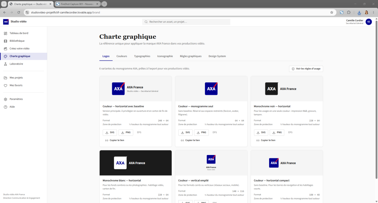Click the Charte graphique page heading
The image size is (378, 203).
[x=128, y=37]
